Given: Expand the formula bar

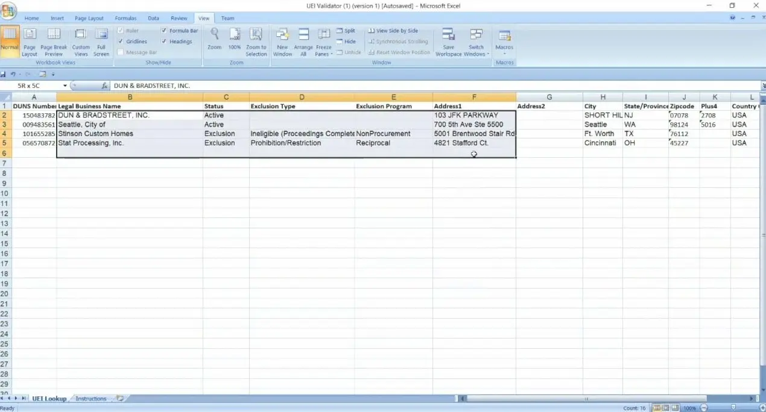Looking at the screenshot, I should pyautogui.click(x=763, y=86).
